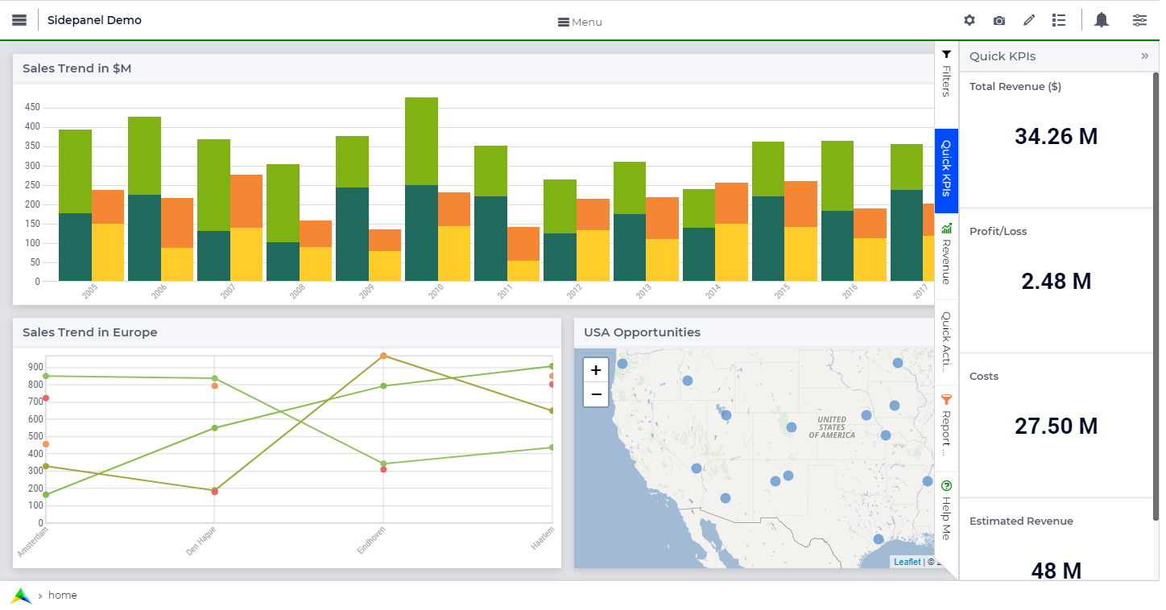Zoom out on the USA map
This screenshot has height=610, width=1166.
tap(596, 394)
